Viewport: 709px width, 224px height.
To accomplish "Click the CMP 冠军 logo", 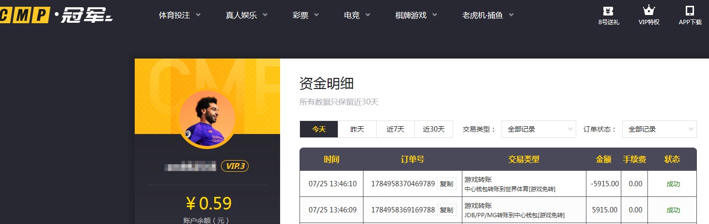I will pos(56,16).
